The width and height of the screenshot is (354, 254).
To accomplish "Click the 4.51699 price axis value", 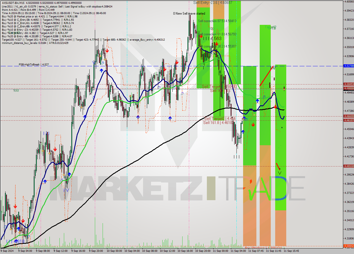I will (x=349, y=74).
